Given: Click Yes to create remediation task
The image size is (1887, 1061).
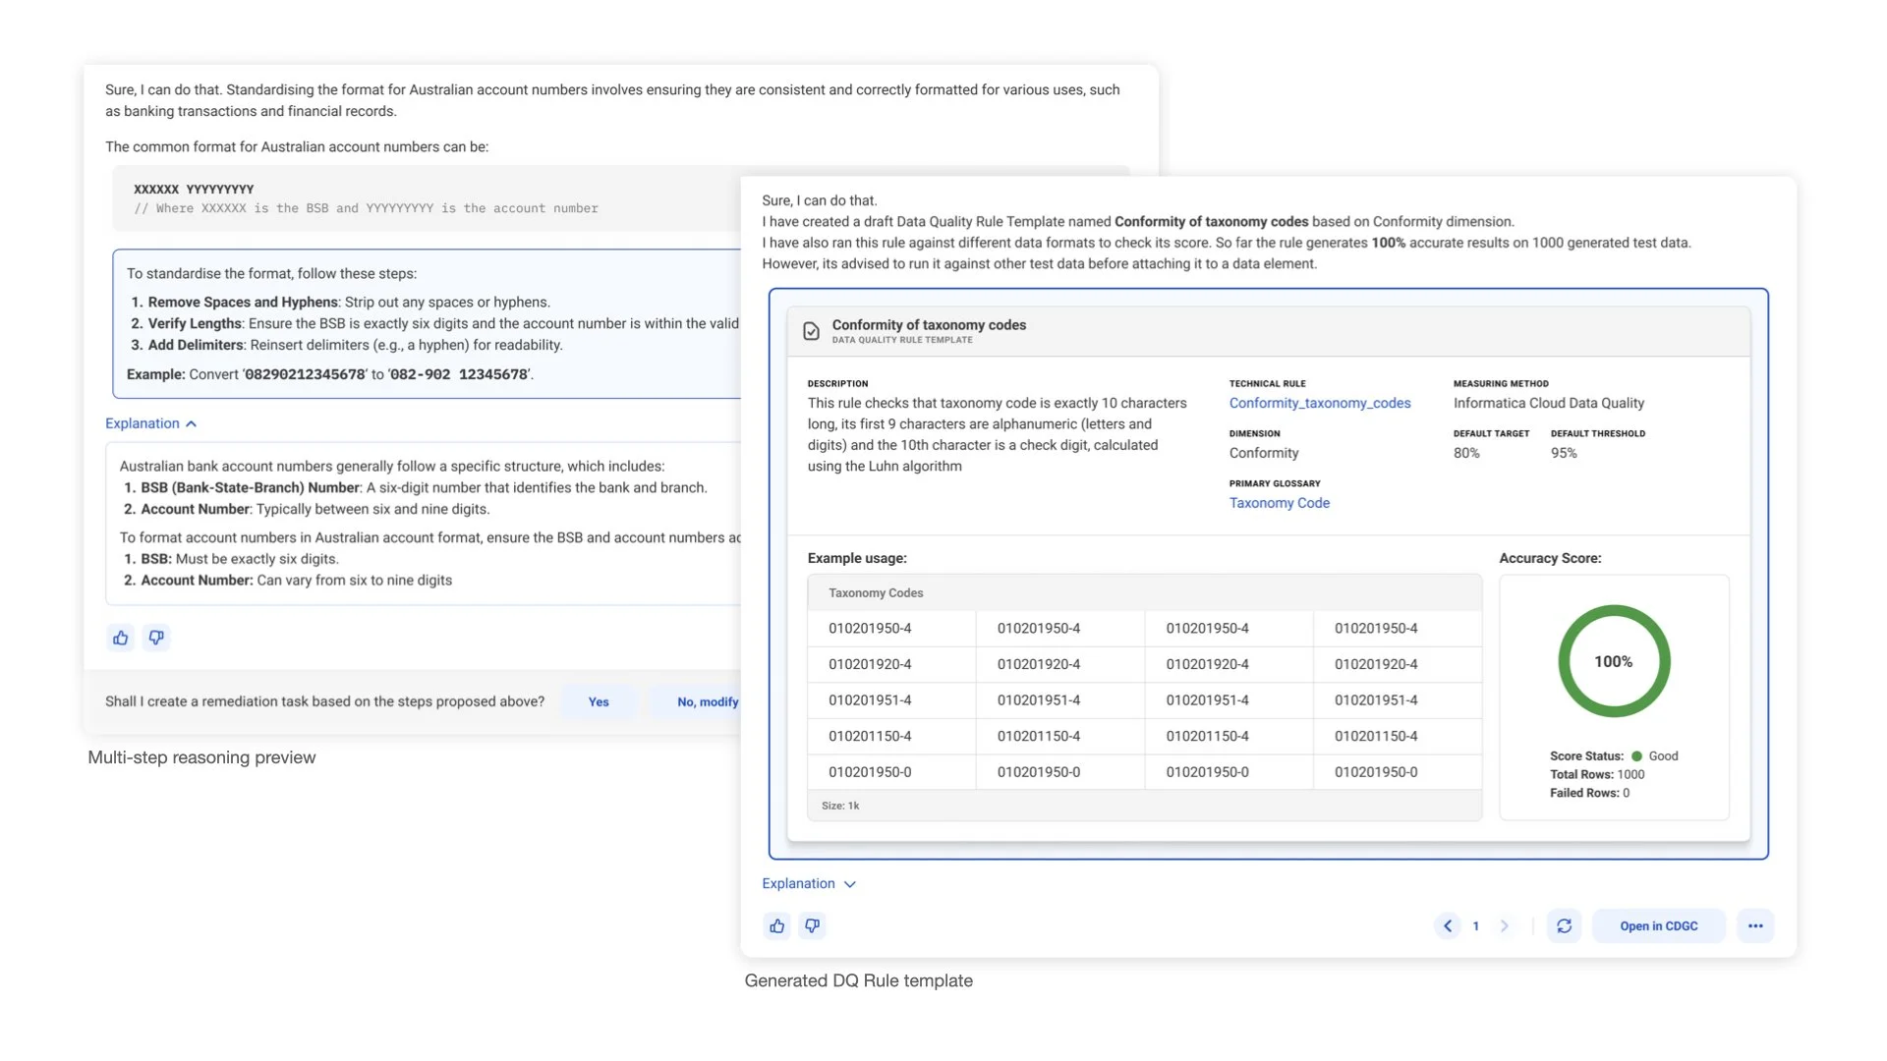Looking at the screenshot, I should pos(599,701).
